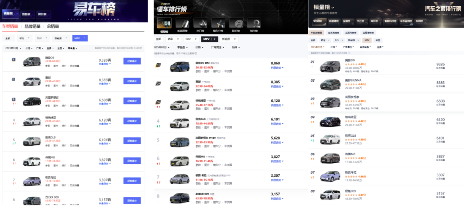Open the 降价榜 icon in 懂车排行榜
Image resolution: width=464 pixels, height=210 pixels.
point(236,23)
